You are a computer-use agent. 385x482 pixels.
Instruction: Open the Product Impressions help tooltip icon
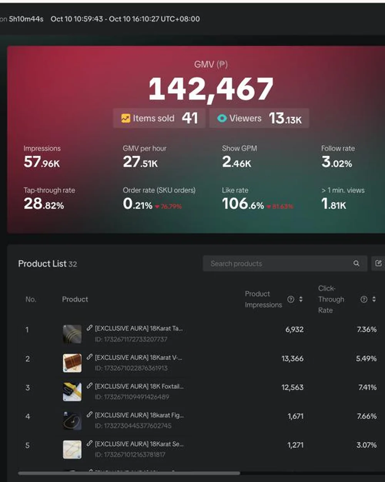[291, 299]
